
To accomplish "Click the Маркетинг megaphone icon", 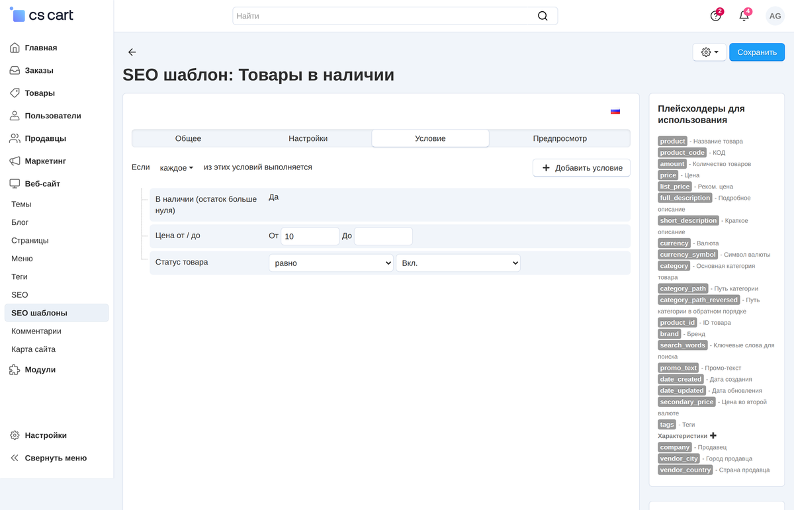I will point(15,161).
